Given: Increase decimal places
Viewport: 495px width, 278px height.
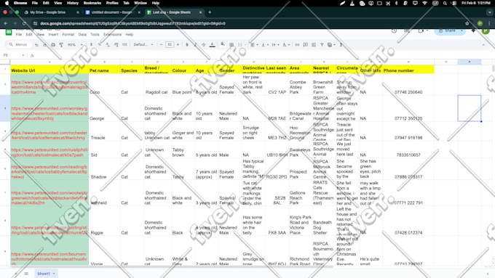Looking at the screenshot, I should click(x=116, y=45).
